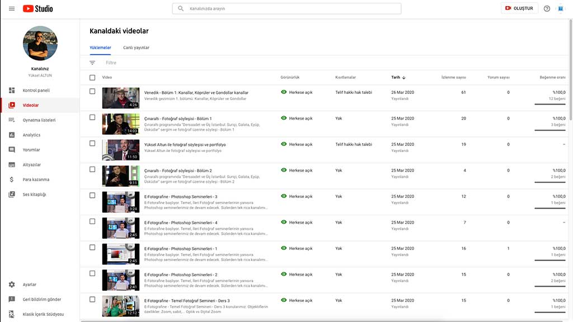Select the Yüklemeler tab
This screenshot has height=322, width=573.
(x=100, y=48)
